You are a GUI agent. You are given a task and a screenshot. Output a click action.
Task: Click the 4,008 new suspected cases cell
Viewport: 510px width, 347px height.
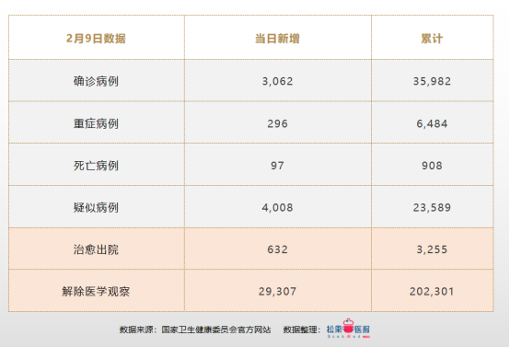[277, 207]
